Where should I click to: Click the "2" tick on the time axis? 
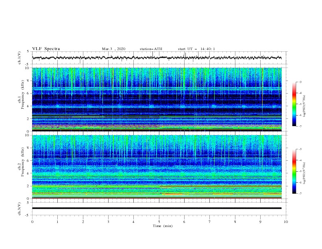(x=83, y=222)
